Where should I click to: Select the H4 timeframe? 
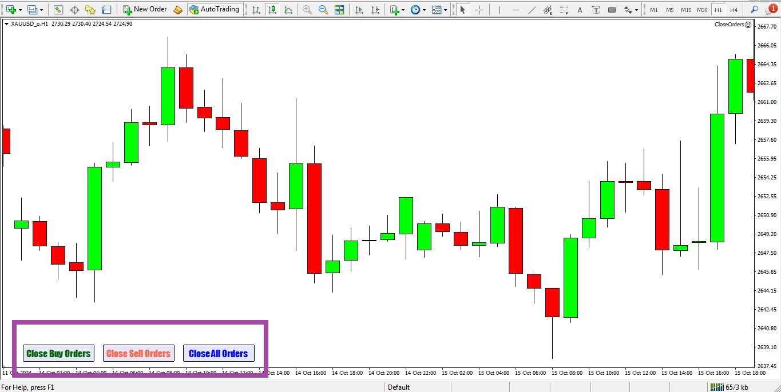tap(734, 10)
